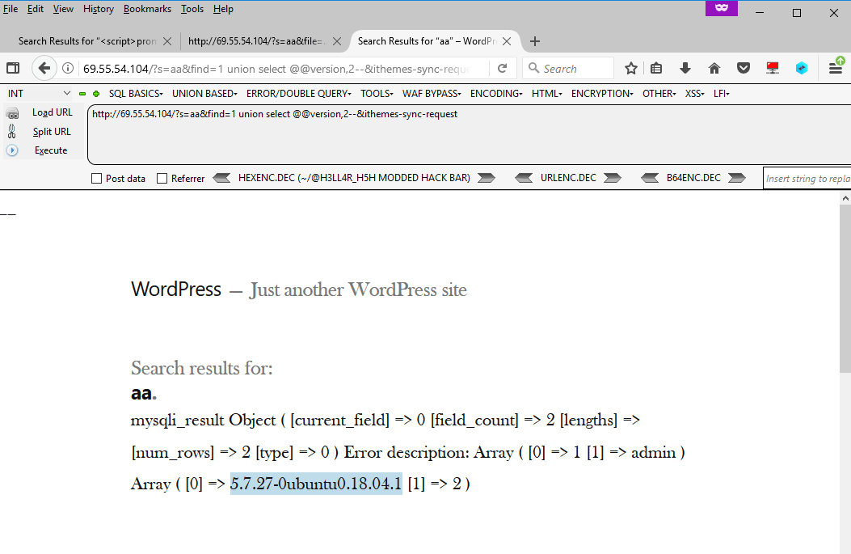Viewport: 851px width, 554px height.
Task: Open site information icon in address bar
Action: [68, 68]
